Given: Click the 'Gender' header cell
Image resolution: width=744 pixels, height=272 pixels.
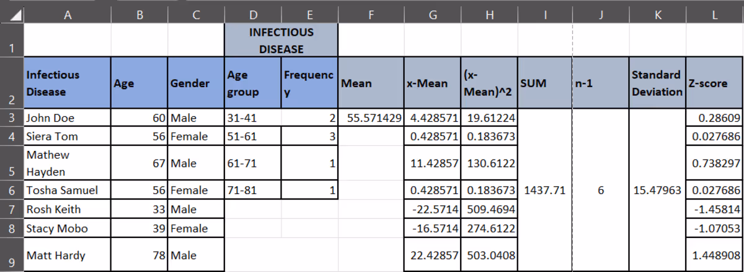Looking at the screenshot, I should pos(196,83).
